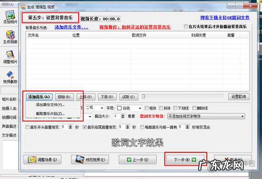
Task: Adjust the 音乐开头音量渐变 seconds stepper
Action: (71, 127)
